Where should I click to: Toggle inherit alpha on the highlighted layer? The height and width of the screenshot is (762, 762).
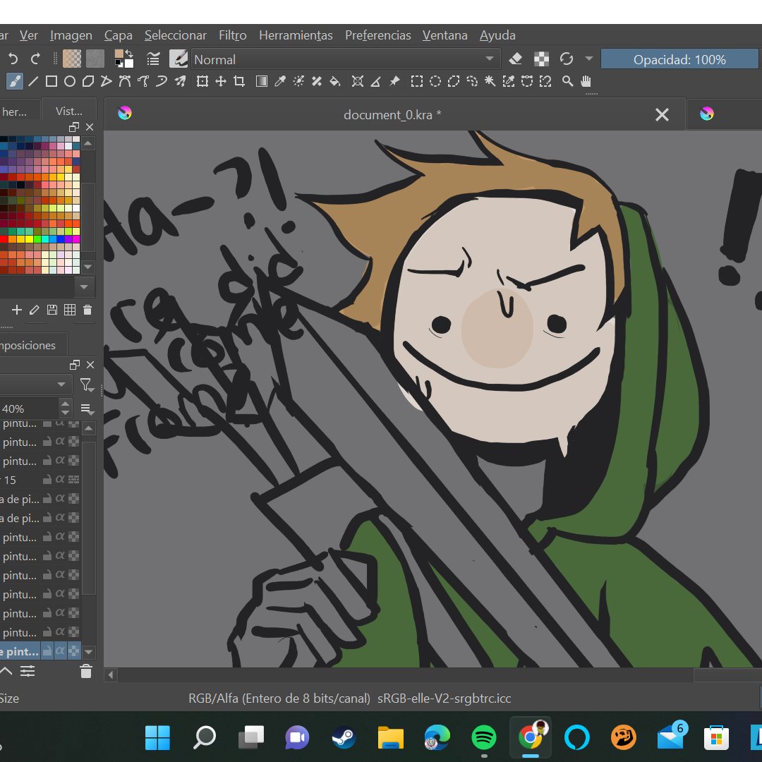pyautogui.click(x=60, y=651)
